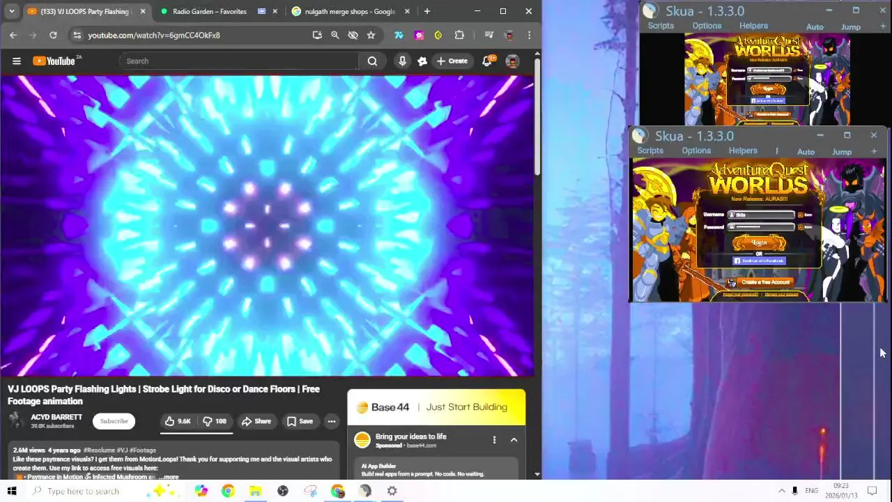This screenshot has height=502, width=892.
Task: Click the YouTube Create button
Action: click(452, 61)
